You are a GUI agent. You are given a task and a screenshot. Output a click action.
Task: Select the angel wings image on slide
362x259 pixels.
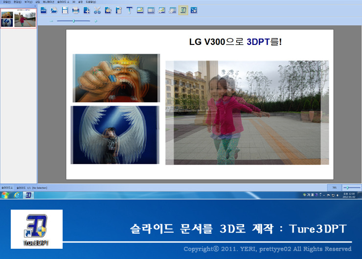click(115, 135)
